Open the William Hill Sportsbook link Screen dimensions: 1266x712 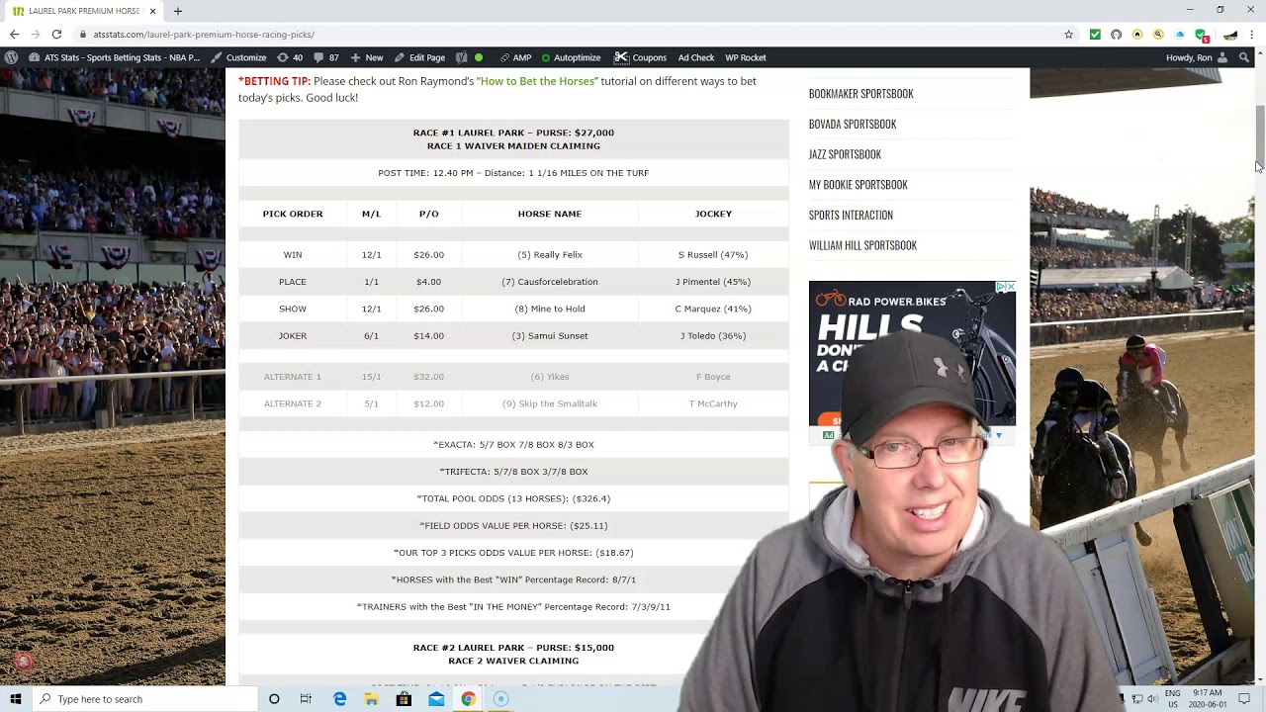point(862,245)
